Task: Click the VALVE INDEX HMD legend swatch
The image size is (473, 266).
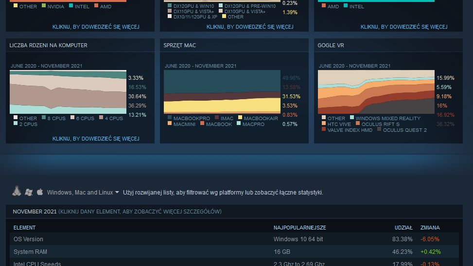Action: tap(324, 129)
